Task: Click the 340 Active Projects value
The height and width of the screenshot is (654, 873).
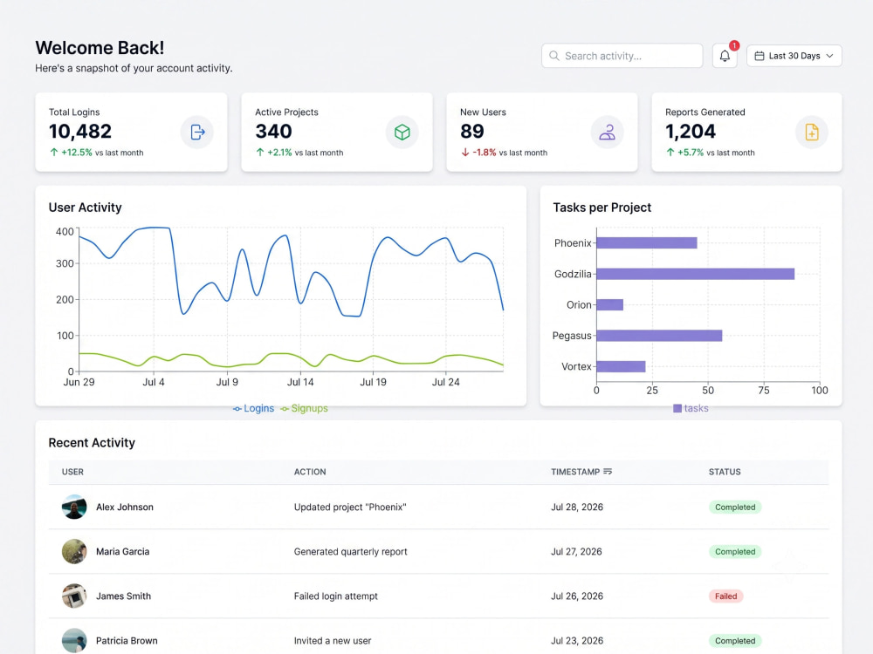Action: [273, 132]
